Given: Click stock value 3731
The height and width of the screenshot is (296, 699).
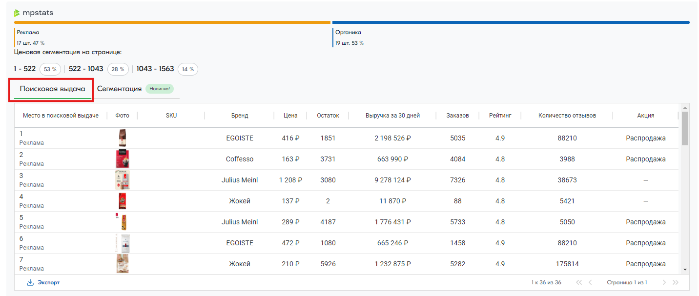Looking at the screenshot, I should [x=328, y=159].
